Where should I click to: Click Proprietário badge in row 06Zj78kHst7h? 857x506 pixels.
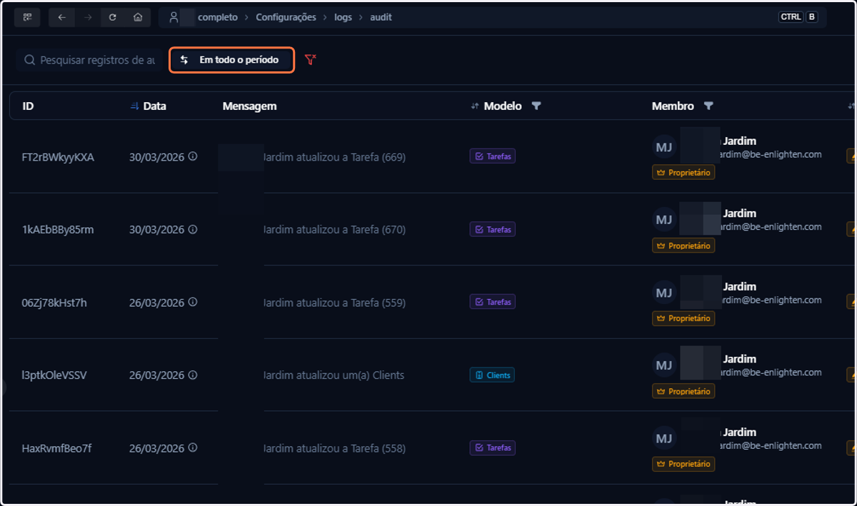point(683,318)
